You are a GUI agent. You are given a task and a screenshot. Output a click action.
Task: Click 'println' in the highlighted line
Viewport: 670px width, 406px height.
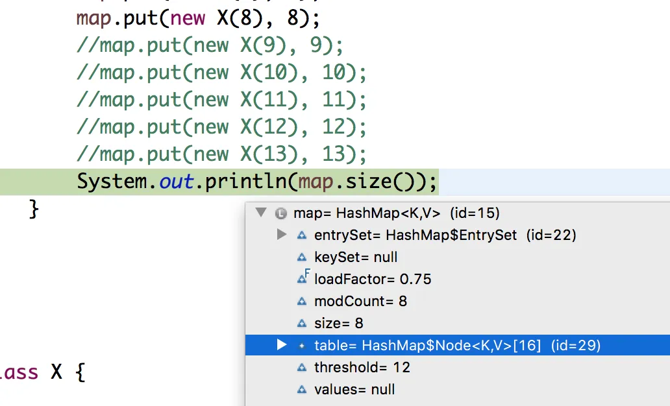pos(245,182)
